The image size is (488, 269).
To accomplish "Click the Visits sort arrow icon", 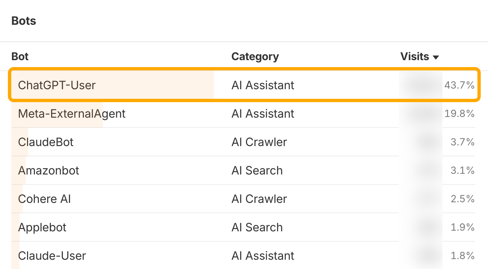I will point(436,58).
